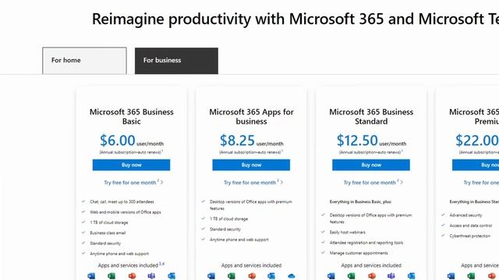Click the PowerPoint icon under Apps for business
499x280 pixels.
click(252, 276)
